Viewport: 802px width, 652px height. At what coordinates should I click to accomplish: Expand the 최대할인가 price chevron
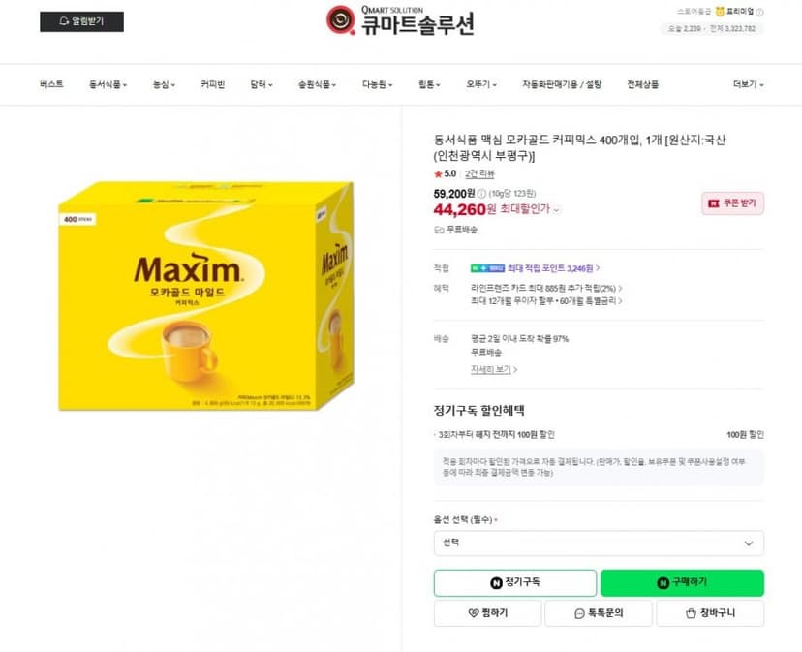click(x=557, y=210)
